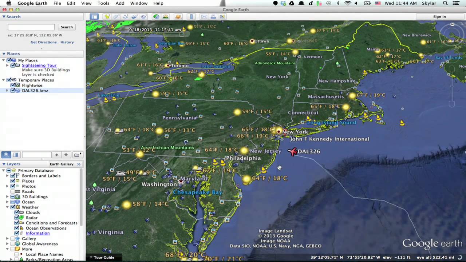Expand the 3D Buildings layer node
This screenshot has height=262, width=466.
tap(7, 197)
